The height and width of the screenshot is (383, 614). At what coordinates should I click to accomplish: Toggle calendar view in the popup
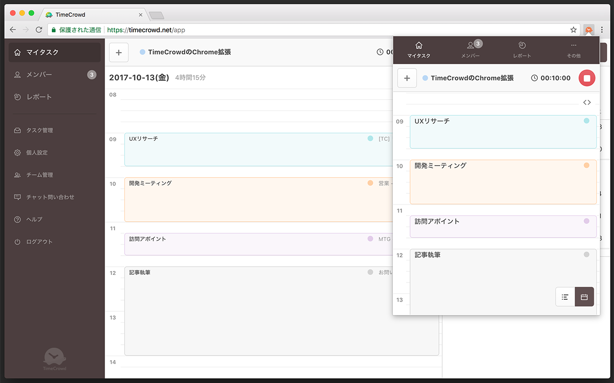pos(584,297)
